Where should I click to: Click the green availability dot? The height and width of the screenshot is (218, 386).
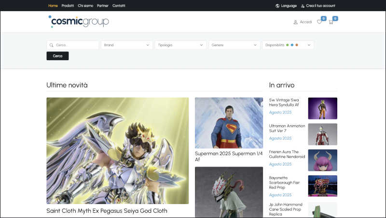tap(287, 45)
